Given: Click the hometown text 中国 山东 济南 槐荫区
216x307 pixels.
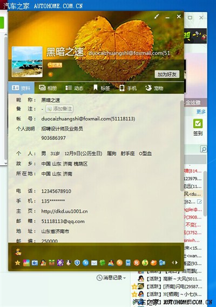Looking at the screenshot, I should coord(64,164).
